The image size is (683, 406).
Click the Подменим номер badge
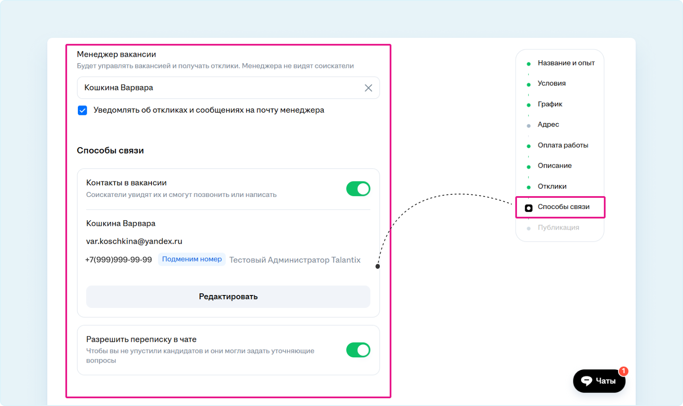192,259
